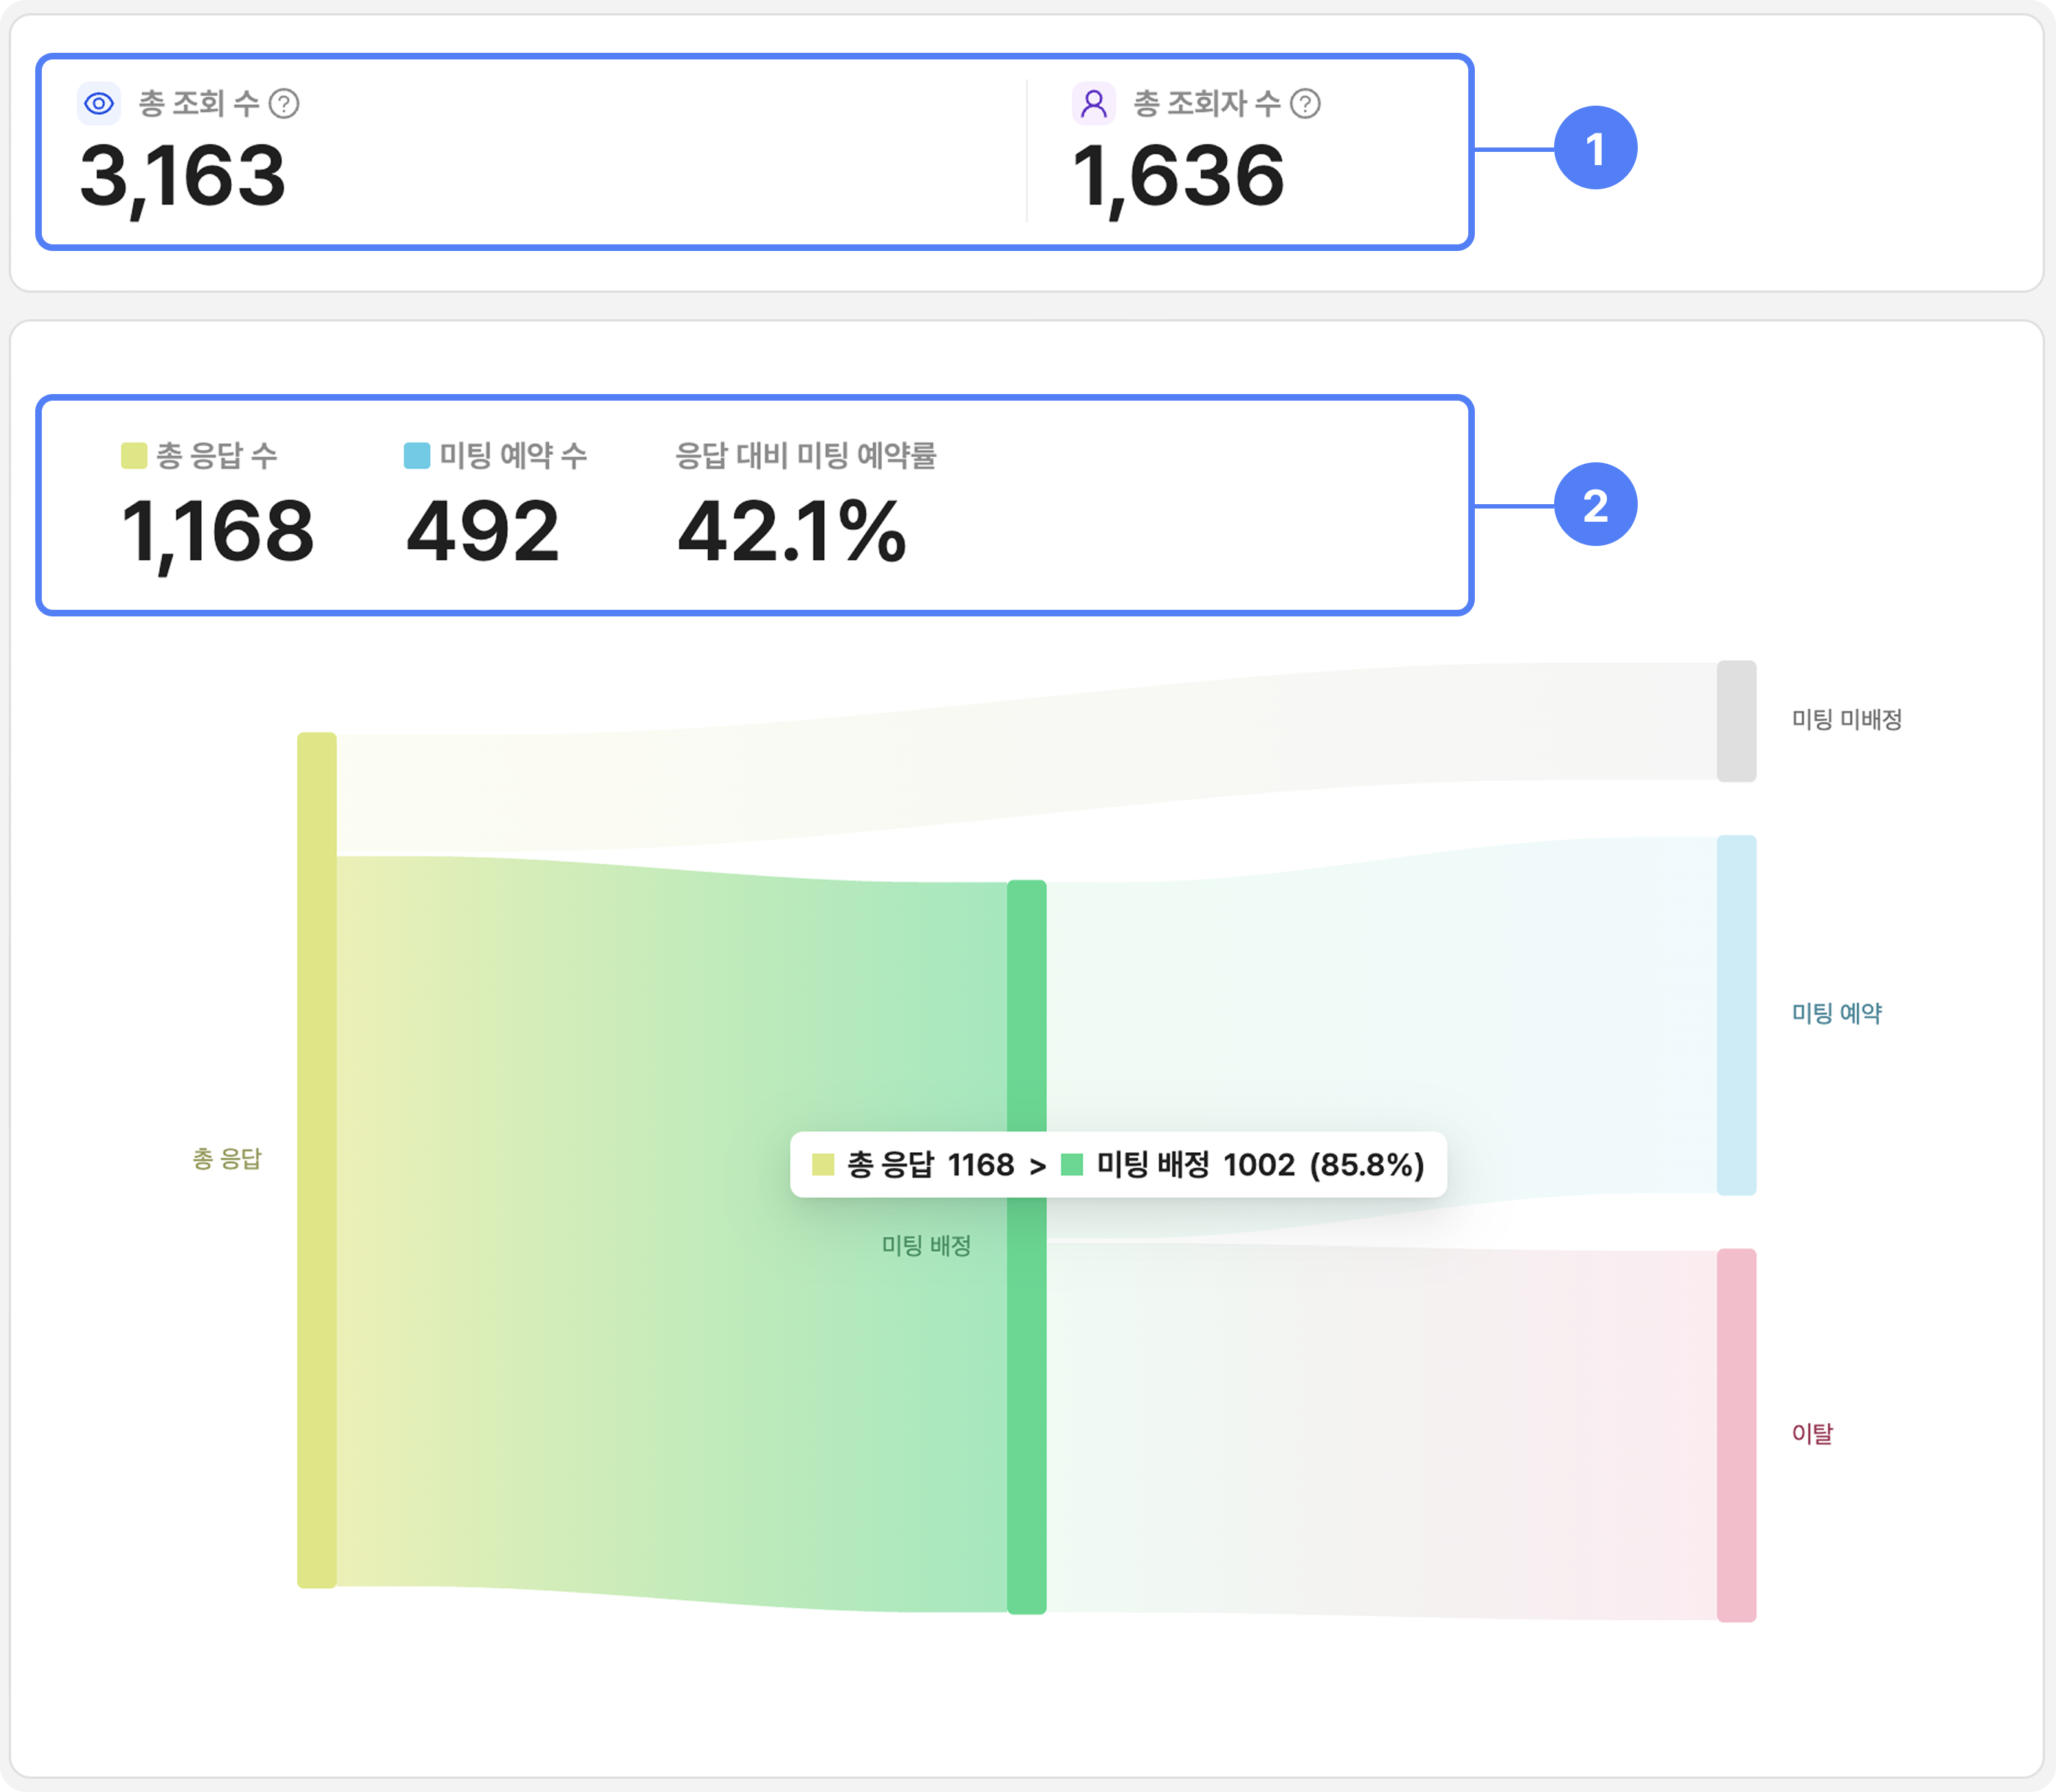
Task: Click help icon next to 총 조회자 수
Action: pos(1305,104)
